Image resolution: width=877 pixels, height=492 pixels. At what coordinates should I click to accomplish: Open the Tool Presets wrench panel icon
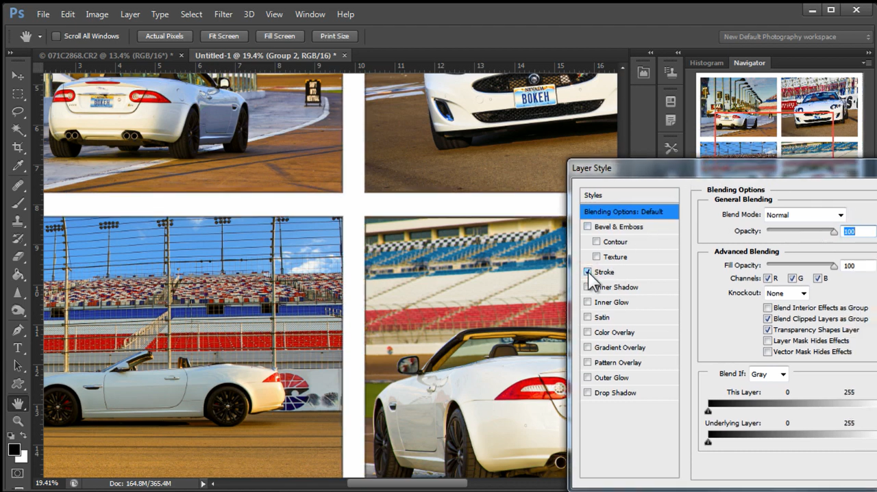(x=671, y=148)
